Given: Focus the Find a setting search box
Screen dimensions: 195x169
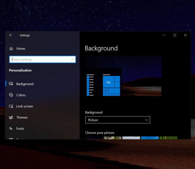Looking at the screenshot, I should (x=42, y=59).
